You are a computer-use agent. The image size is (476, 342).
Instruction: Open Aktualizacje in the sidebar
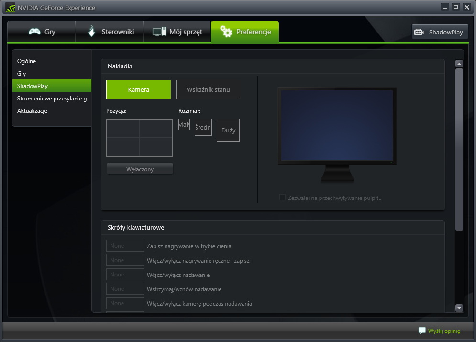click(52, 111)
